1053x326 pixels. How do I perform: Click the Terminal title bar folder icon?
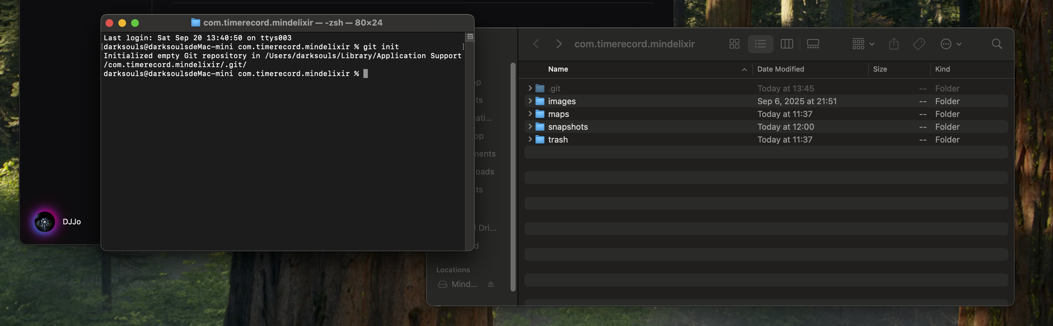click(x=196, y=22)
